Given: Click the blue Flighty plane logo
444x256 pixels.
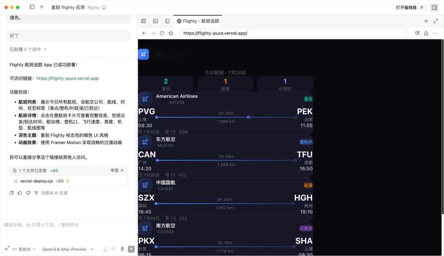Looking at the screenshot, I should [x=143, y=54].
